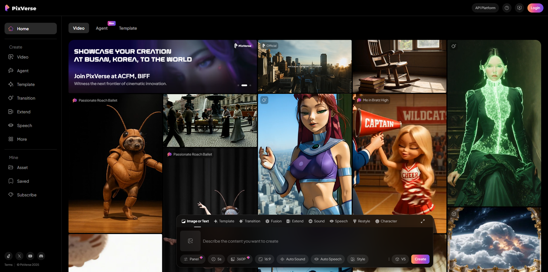
Task: Switch to the Agent top tab
Action: coord(102,28)
